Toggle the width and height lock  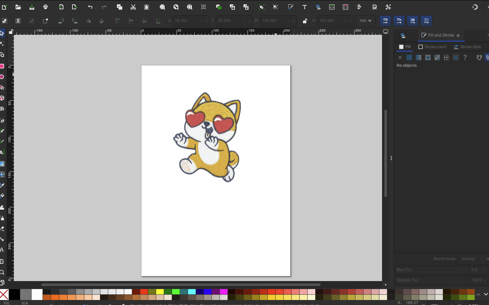pos(305,21)
